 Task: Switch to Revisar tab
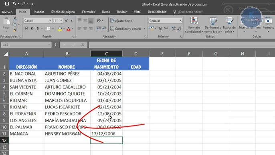click(122, 12)
